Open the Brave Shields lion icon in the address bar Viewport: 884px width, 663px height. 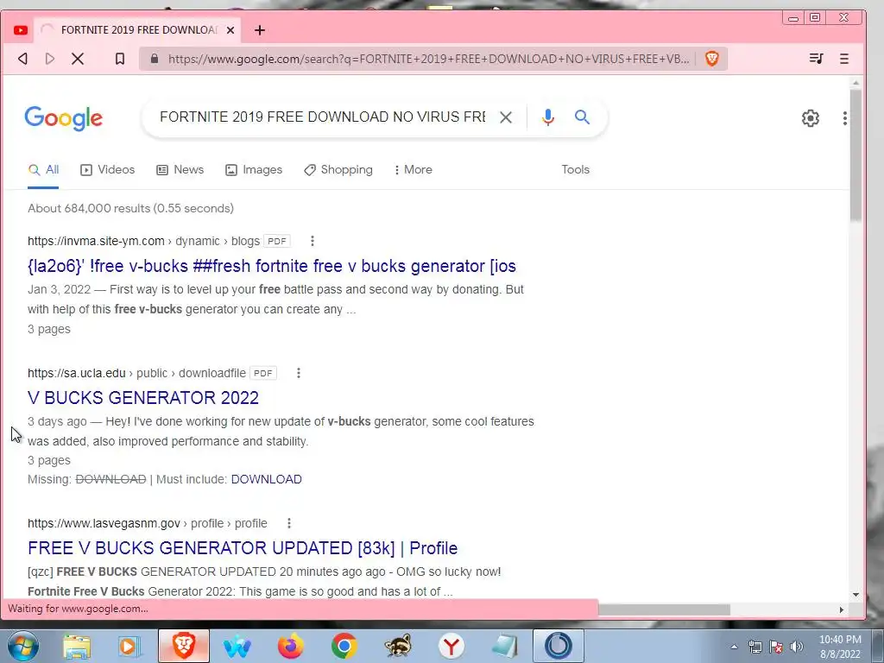711,59
